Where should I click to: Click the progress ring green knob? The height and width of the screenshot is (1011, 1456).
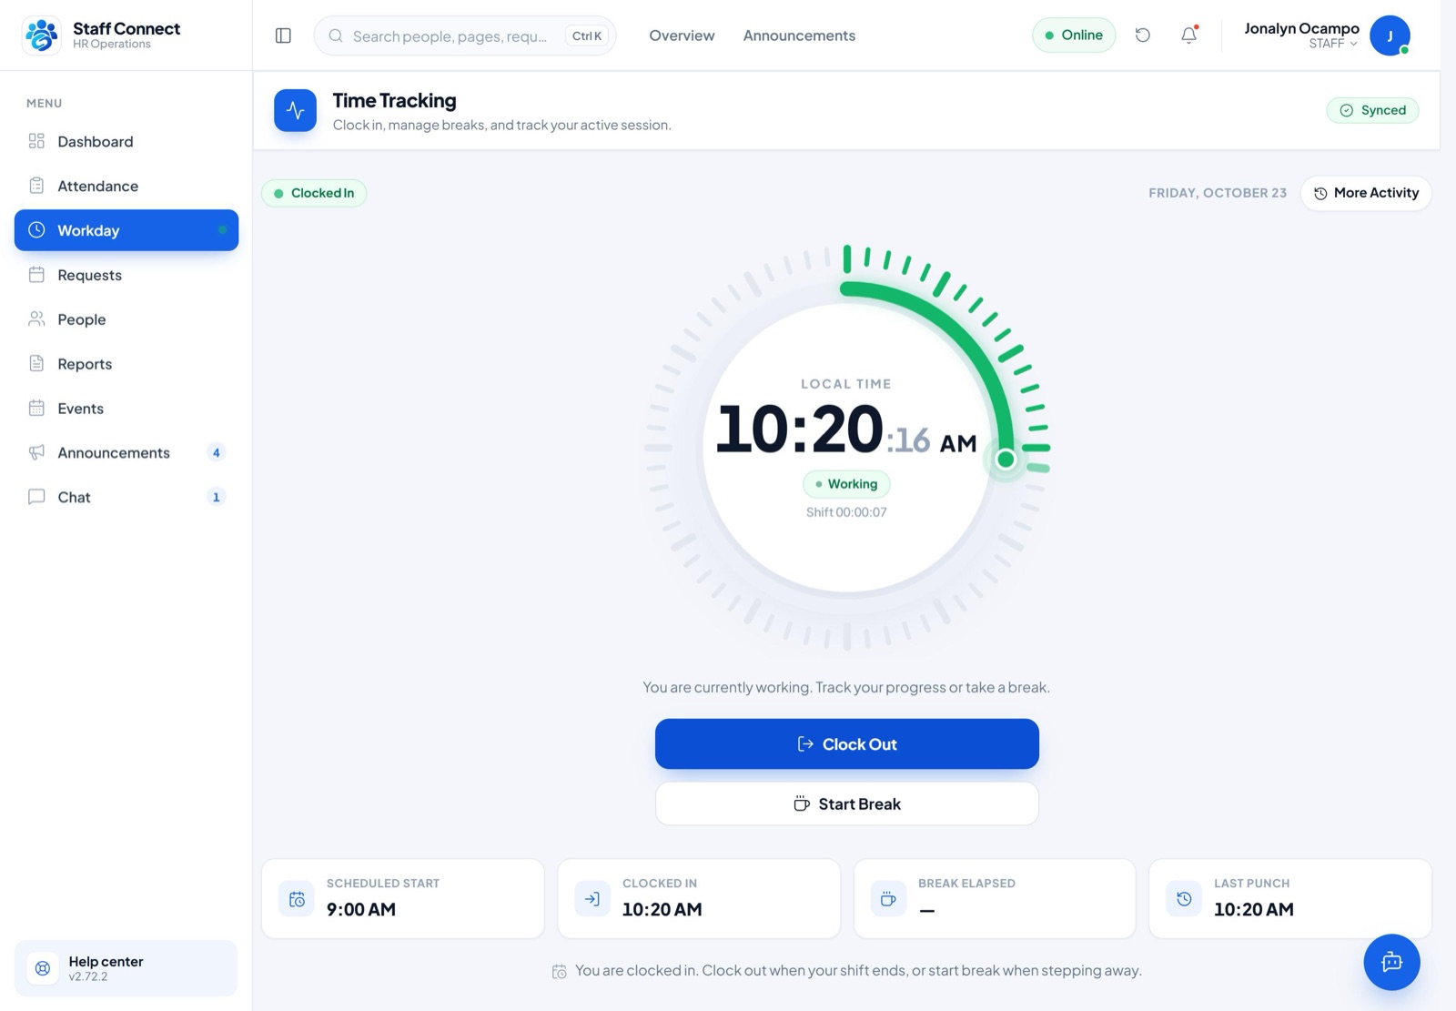click(x=1006, y=460)
